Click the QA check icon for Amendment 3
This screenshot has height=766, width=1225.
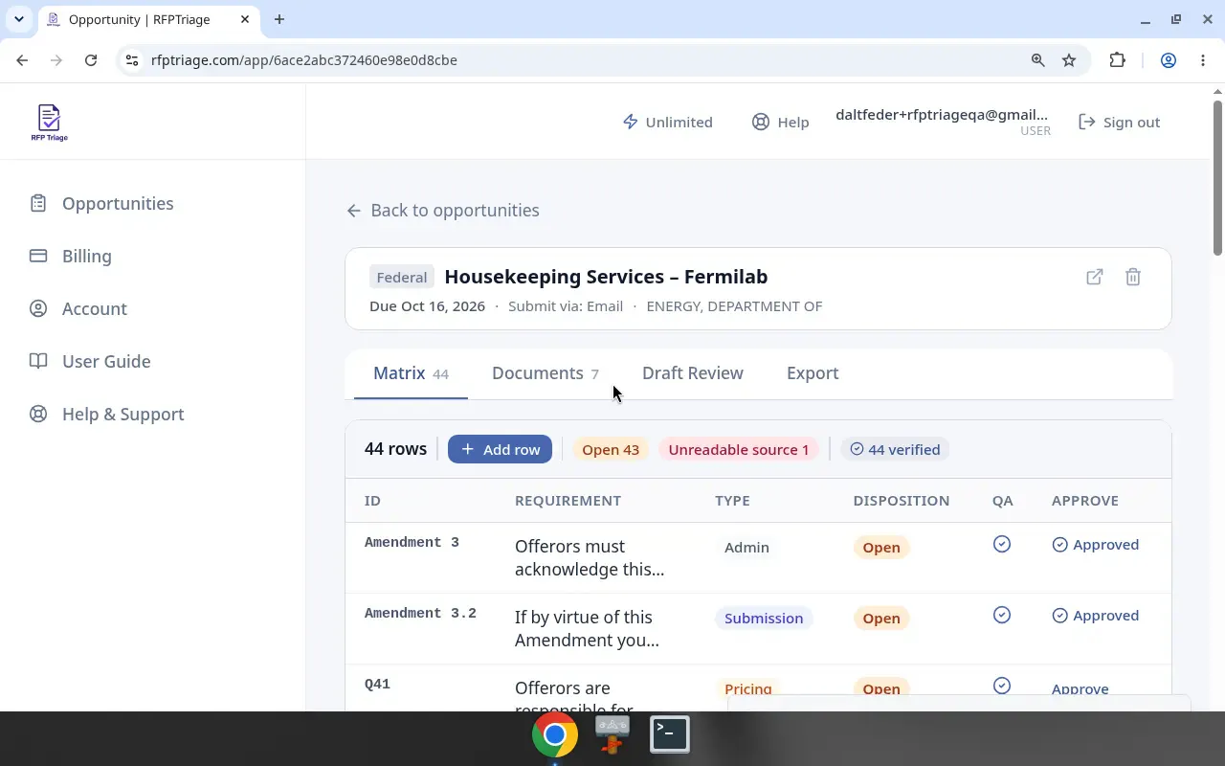point(1002,544)
